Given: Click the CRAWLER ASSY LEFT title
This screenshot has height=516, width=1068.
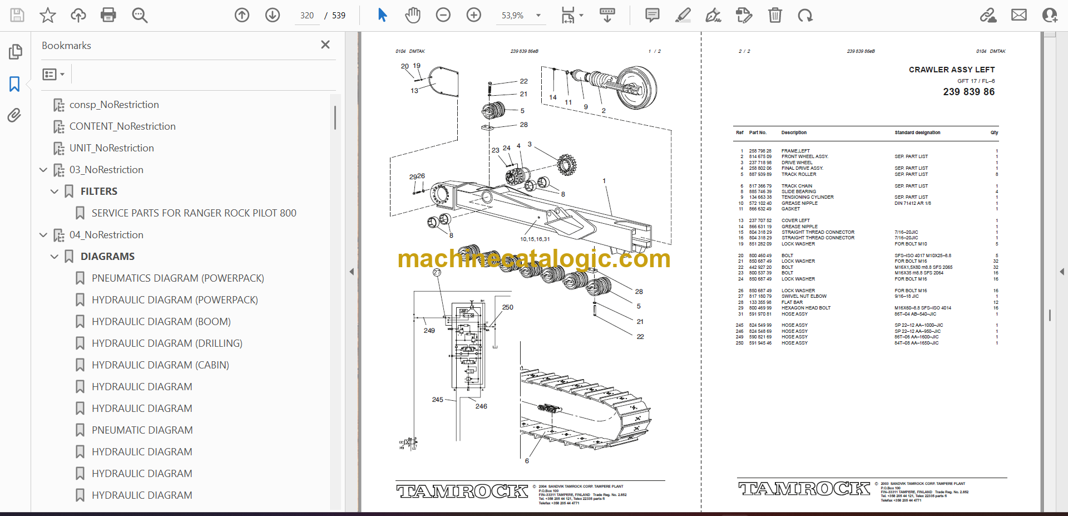Looking at the screenshot, I should point(952,70).
